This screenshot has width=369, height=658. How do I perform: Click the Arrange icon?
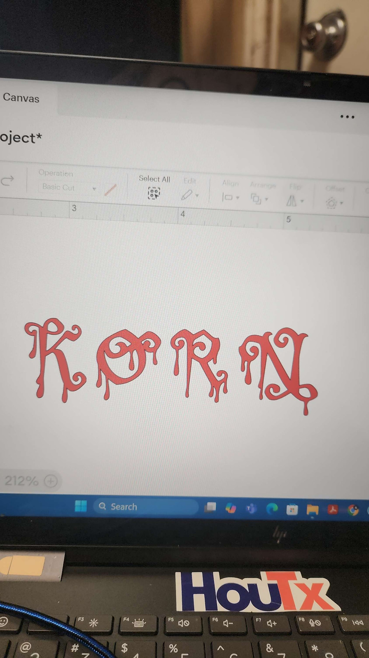256,199
